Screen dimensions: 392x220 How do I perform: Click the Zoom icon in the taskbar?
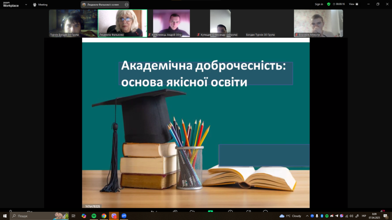(124, 216)
